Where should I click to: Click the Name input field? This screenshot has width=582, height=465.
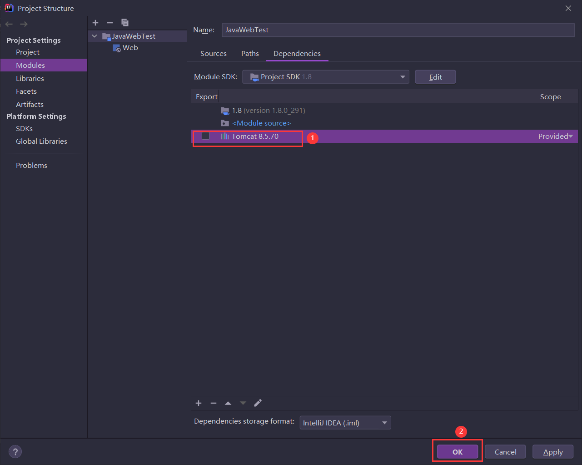pyautogui.click(x=398, y=30)
